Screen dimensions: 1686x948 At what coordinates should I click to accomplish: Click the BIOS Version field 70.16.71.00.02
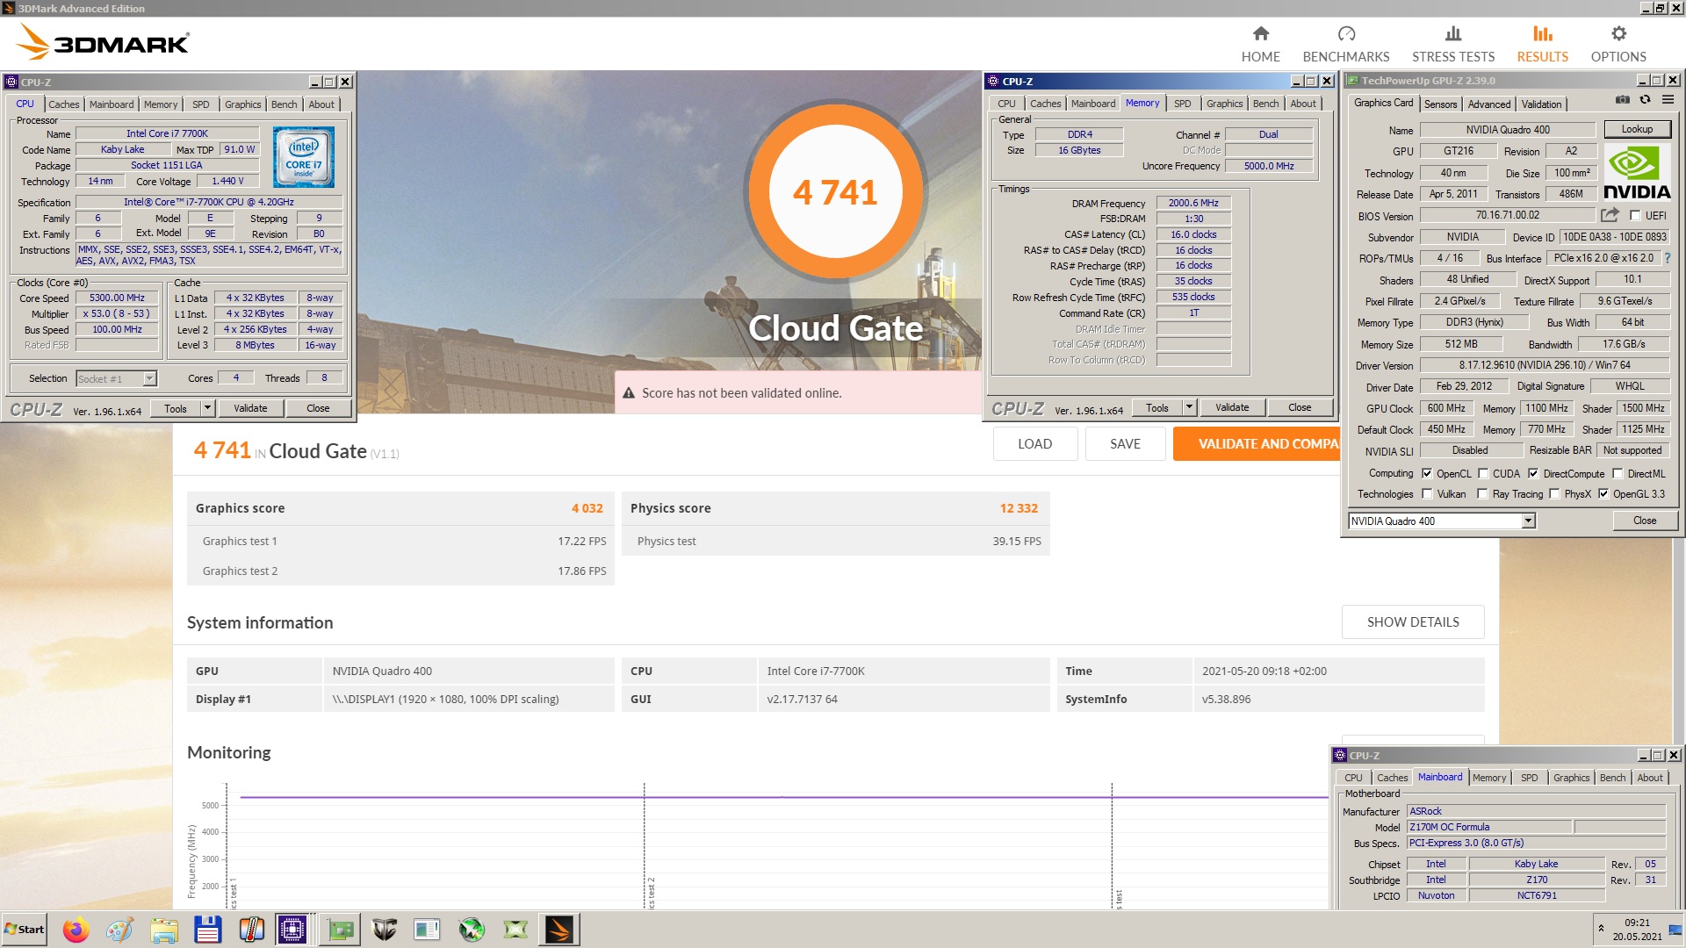tap(1507, 215)
